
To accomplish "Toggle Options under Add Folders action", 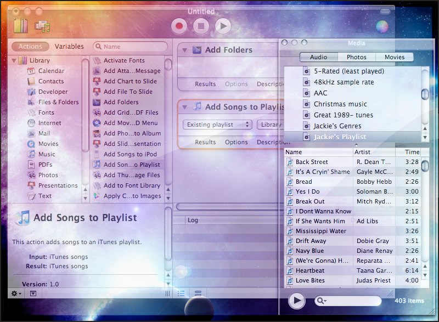I will click(x=237, y=84).
